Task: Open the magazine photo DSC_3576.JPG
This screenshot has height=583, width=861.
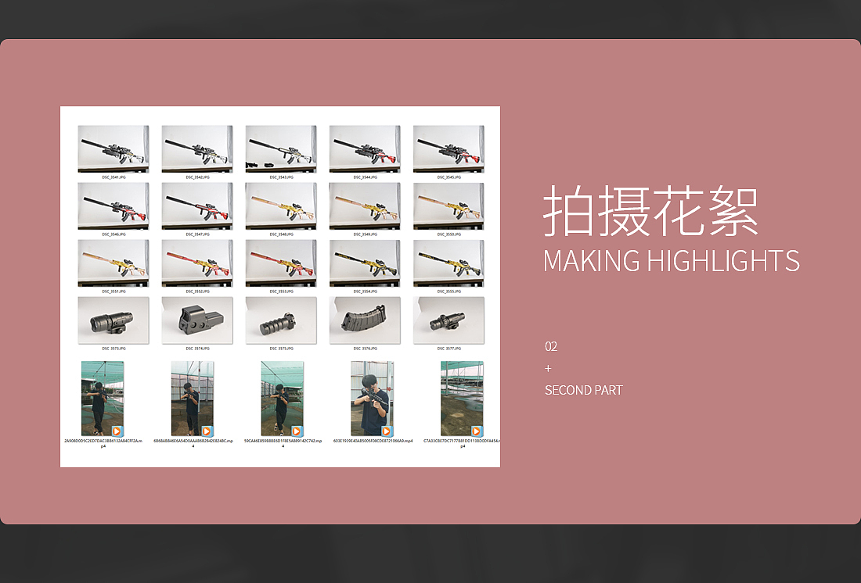Action: (x=366, y=319)
